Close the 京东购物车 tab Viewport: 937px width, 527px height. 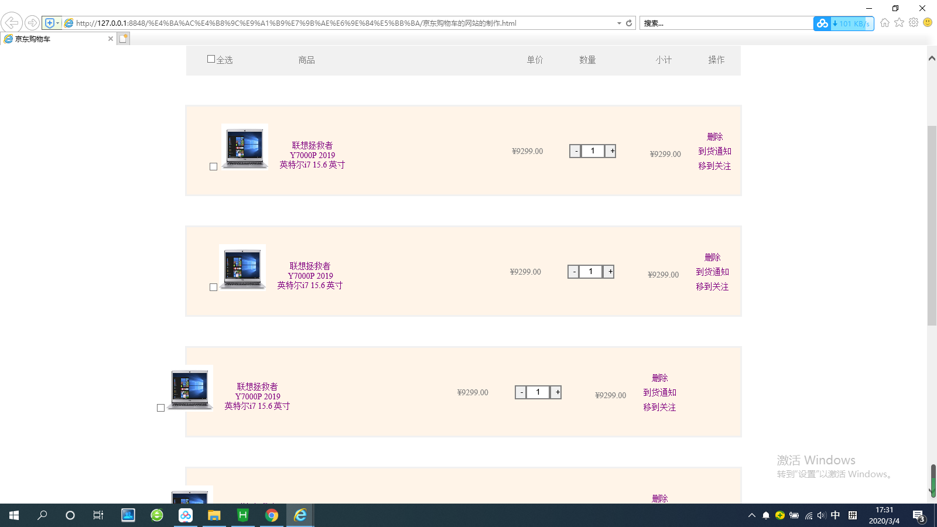pyautogui.click(x=111, y=39)
